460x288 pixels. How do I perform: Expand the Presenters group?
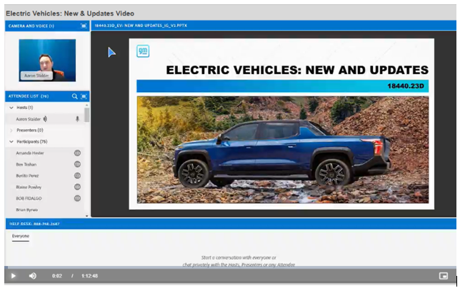coord(11,130)
